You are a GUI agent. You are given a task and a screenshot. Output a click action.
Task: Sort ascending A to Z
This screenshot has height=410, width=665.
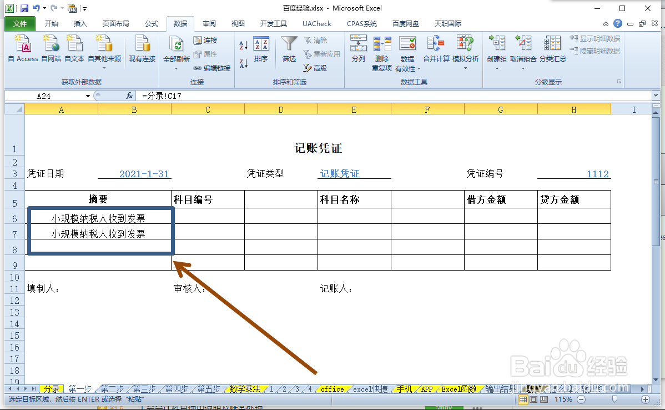tap(244, 45)
